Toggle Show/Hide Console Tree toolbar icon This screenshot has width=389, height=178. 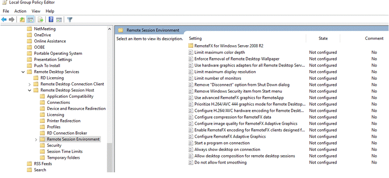(x=30, y=20)
